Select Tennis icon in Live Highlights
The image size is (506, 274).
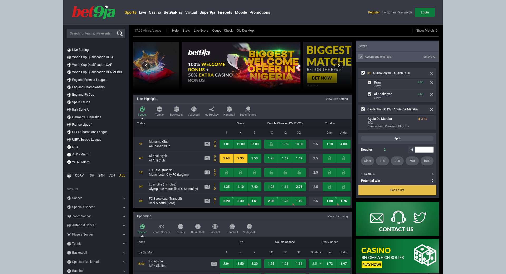tap(159, 109)
